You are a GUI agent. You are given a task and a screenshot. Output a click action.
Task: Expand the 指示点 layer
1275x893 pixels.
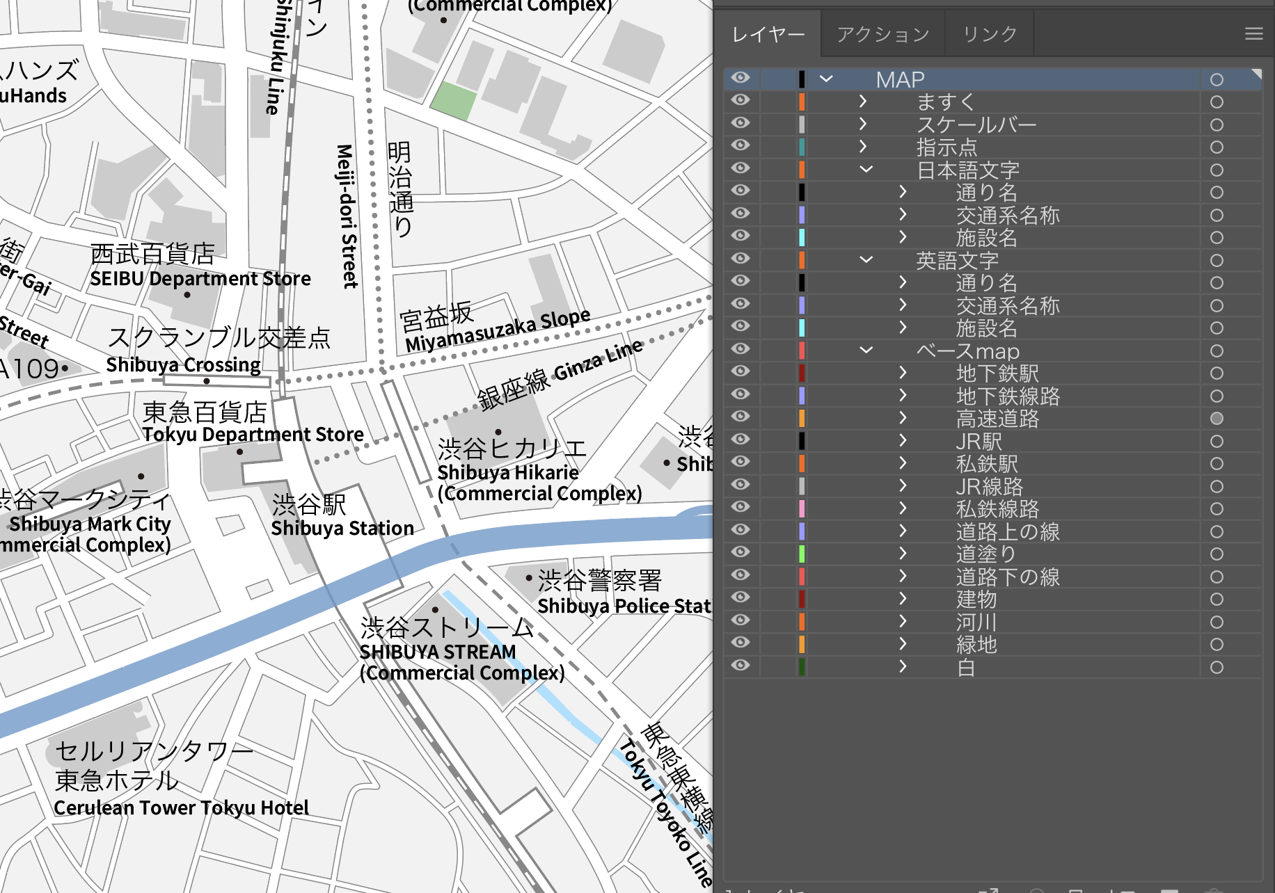point(863,147)
